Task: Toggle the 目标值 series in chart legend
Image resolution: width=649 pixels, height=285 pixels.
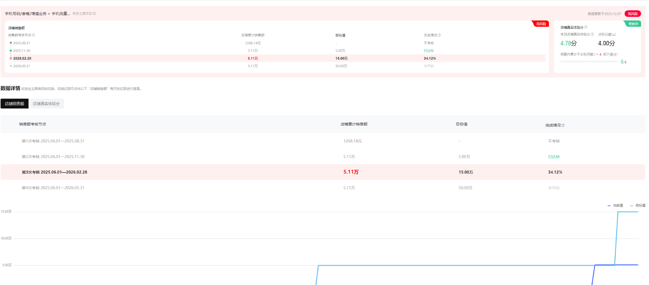Action: click(637, 205)
